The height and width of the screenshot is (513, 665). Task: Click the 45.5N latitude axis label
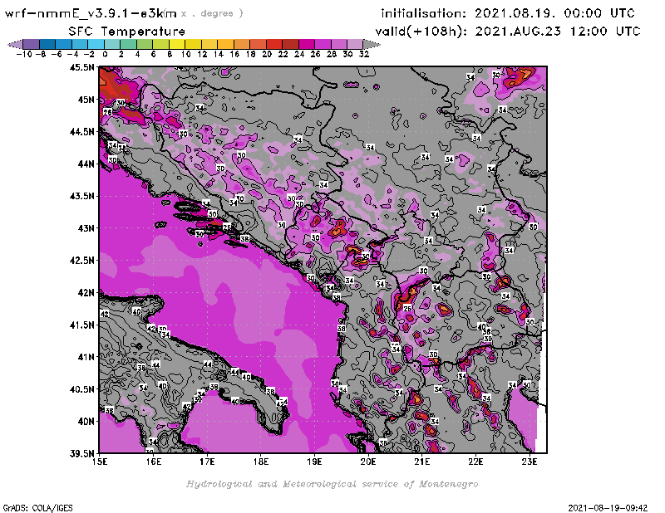pyautogui.click(x=81, y=67)
